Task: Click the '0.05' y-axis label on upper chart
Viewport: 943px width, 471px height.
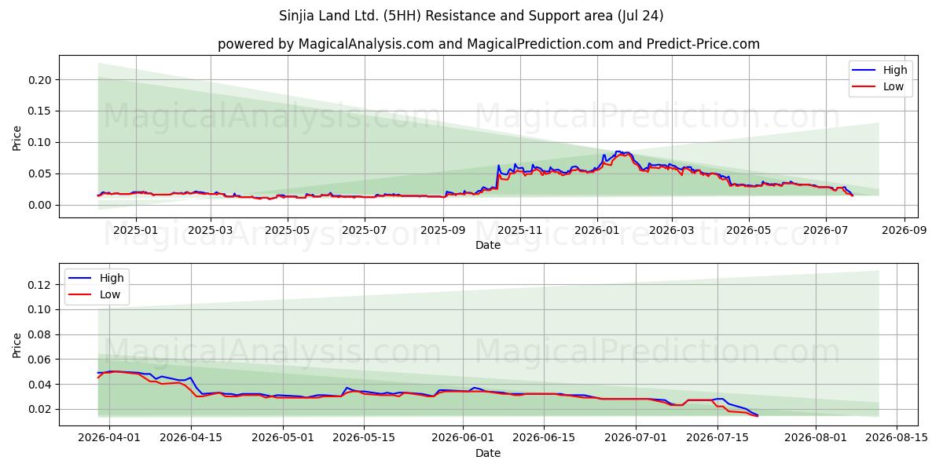Action: coord(40,173)
